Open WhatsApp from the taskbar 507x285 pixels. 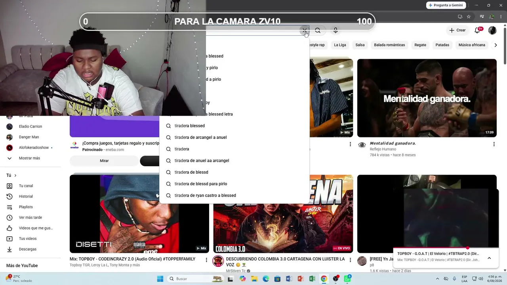click(347, 279)
